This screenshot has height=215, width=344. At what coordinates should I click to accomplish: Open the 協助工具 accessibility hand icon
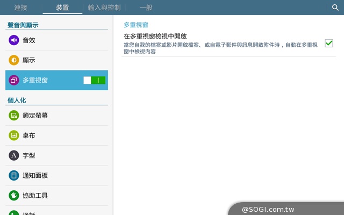[14, 196]
